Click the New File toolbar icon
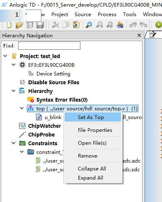Screen dimensions: 162x202 [x=9, y=25]
